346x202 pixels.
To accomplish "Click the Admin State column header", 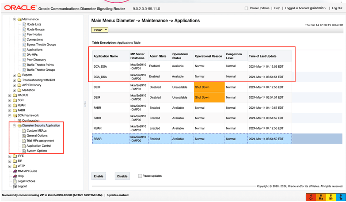I will pos(160,56).
